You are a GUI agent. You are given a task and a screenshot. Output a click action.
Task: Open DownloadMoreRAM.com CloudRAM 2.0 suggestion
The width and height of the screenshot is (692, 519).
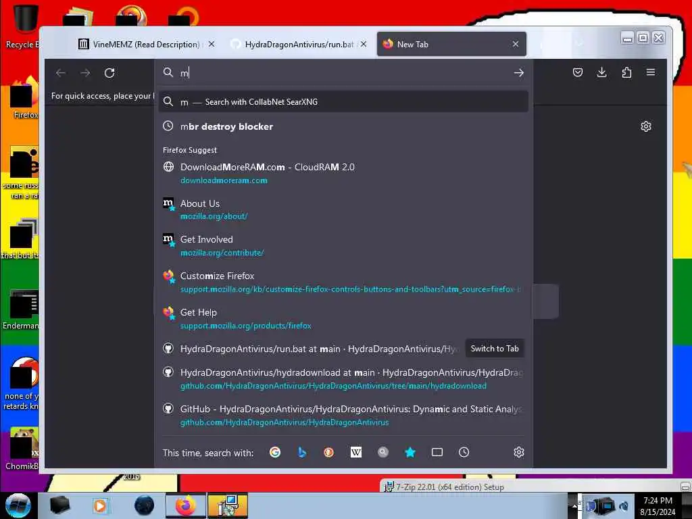[343, 174]
